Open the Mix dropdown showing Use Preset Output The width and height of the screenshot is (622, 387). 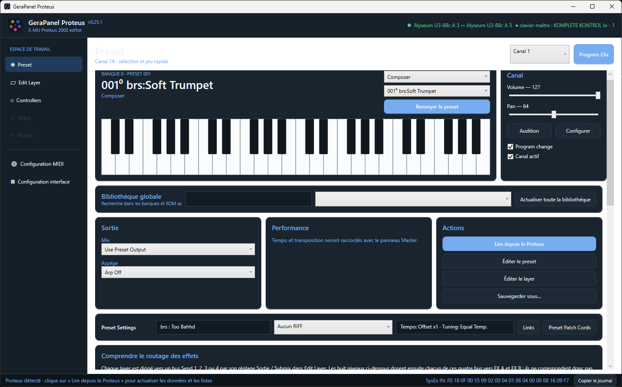[x=178, y=249]
